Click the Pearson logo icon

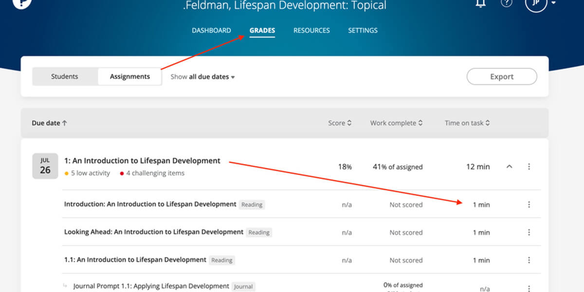(22, 3)
